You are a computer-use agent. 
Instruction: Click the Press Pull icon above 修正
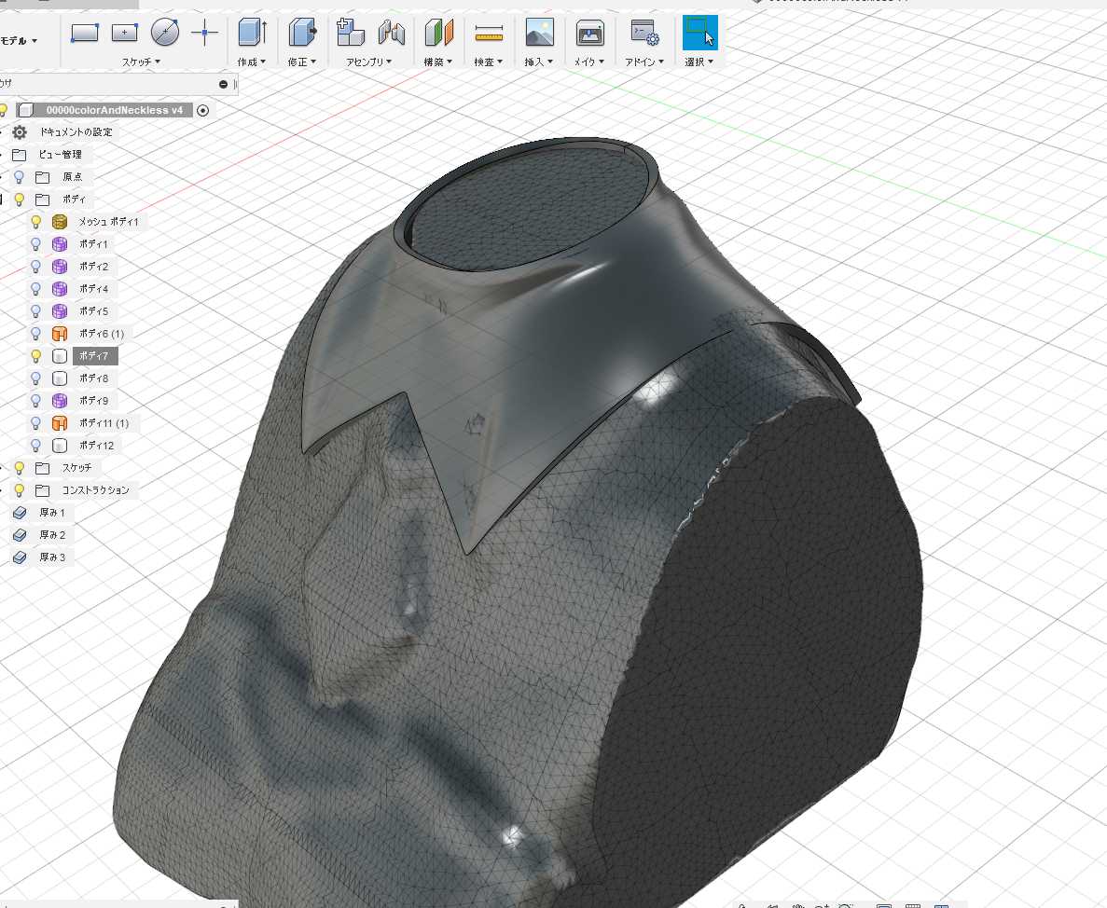point(301,33)
